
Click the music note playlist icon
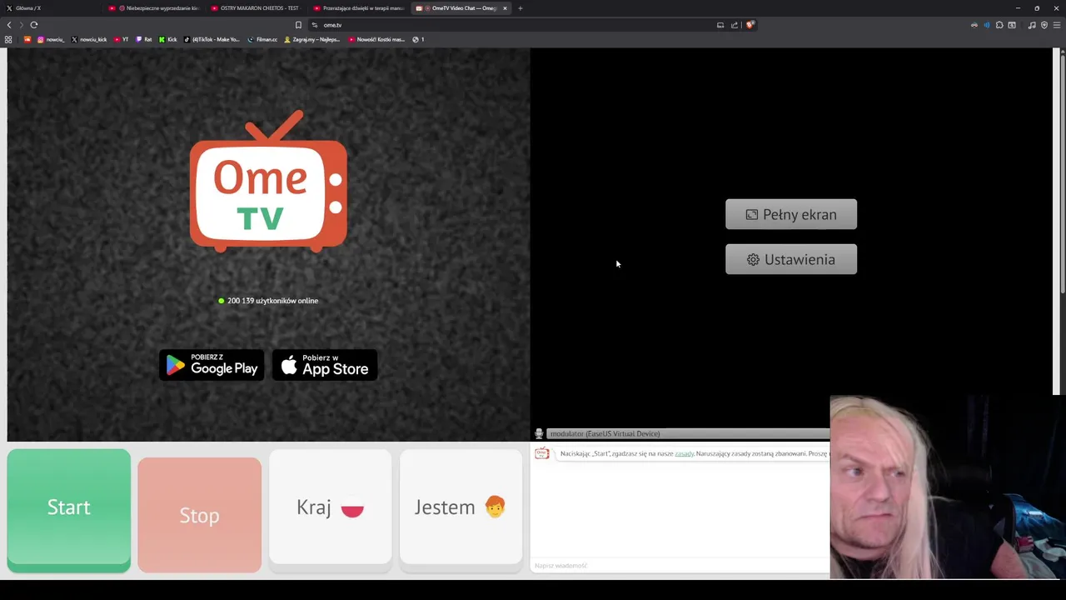(1032, 25)
